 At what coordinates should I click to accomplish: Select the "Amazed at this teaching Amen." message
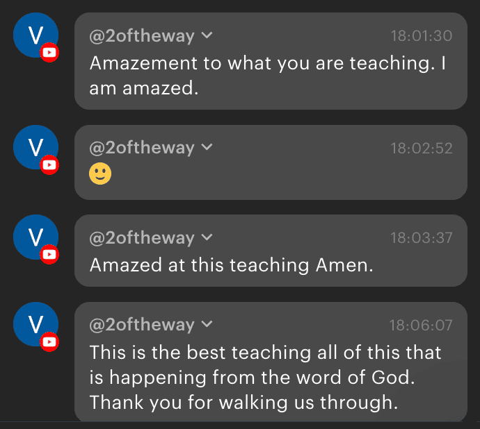[232, 264]
